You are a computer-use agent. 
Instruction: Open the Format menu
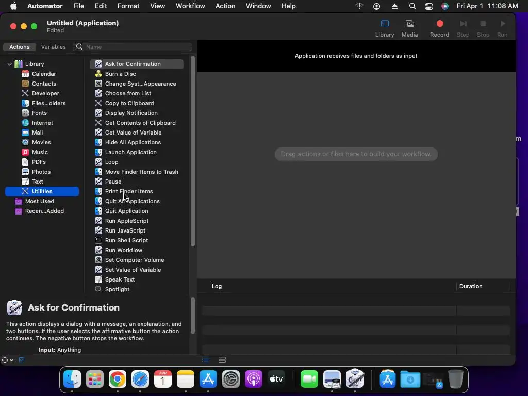128,6
